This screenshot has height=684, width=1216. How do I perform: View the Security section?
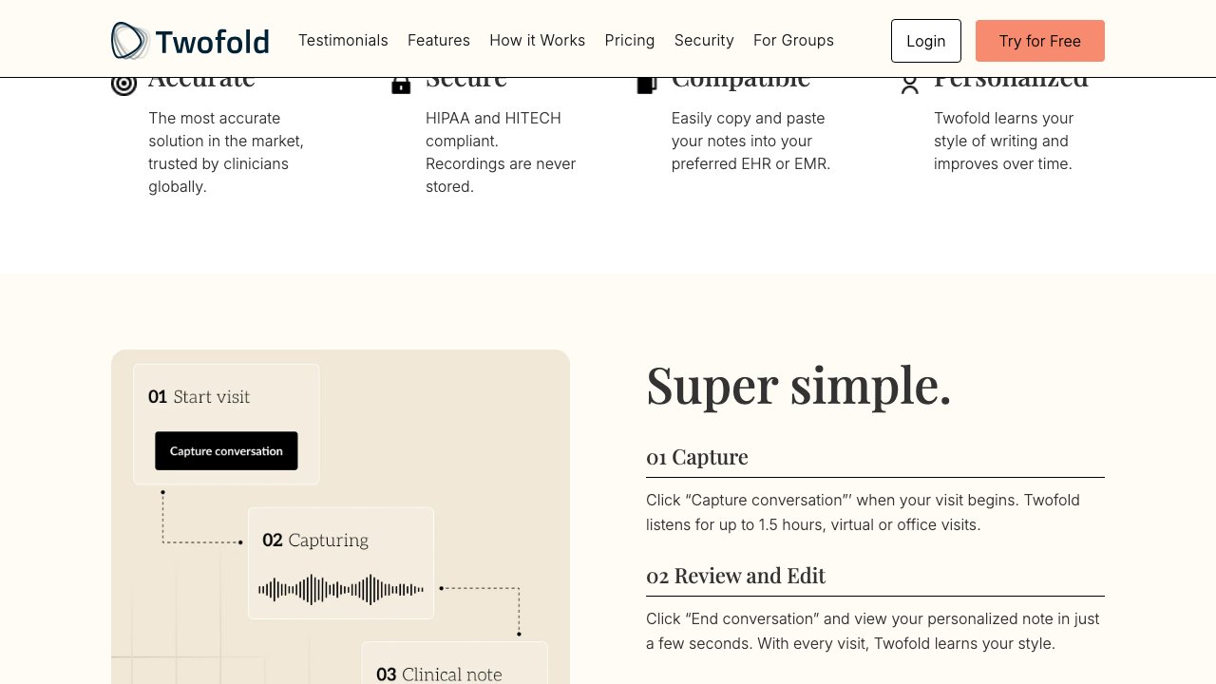tap(704, 40)
